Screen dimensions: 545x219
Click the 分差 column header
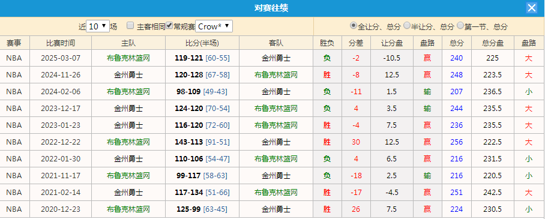pos(356,43)
